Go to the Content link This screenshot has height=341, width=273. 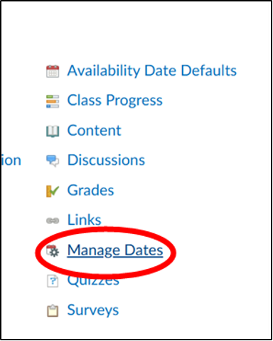pyautogui.click(x=94, y=131)
